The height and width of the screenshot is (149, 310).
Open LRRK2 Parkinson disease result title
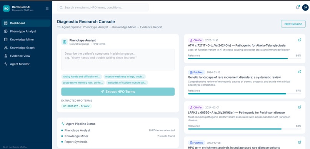(x=236, y=112)
